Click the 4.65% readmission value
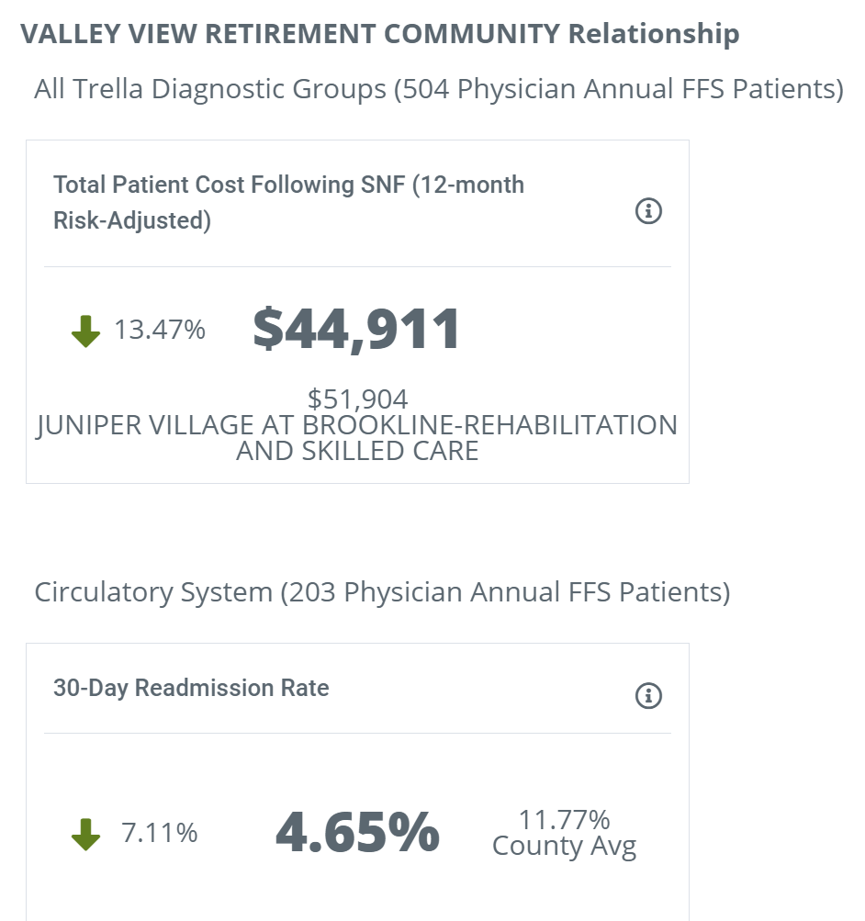 click(357, 832)
